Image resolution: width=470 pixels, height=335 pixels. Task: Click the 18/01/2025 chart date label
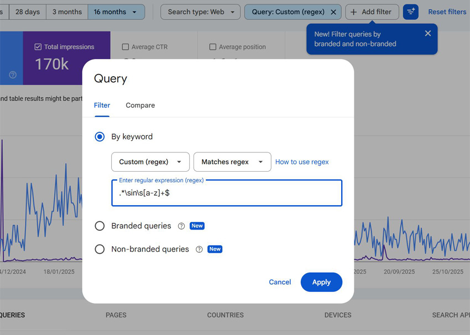(x=59, y=272)
